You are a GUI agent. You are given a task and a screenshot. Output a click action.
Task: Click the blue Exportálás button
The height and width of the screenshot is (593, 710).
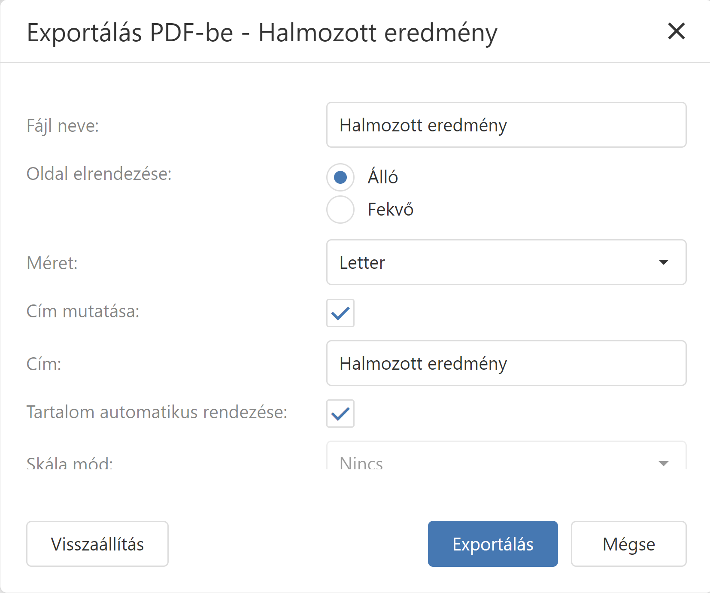[493, 544]
